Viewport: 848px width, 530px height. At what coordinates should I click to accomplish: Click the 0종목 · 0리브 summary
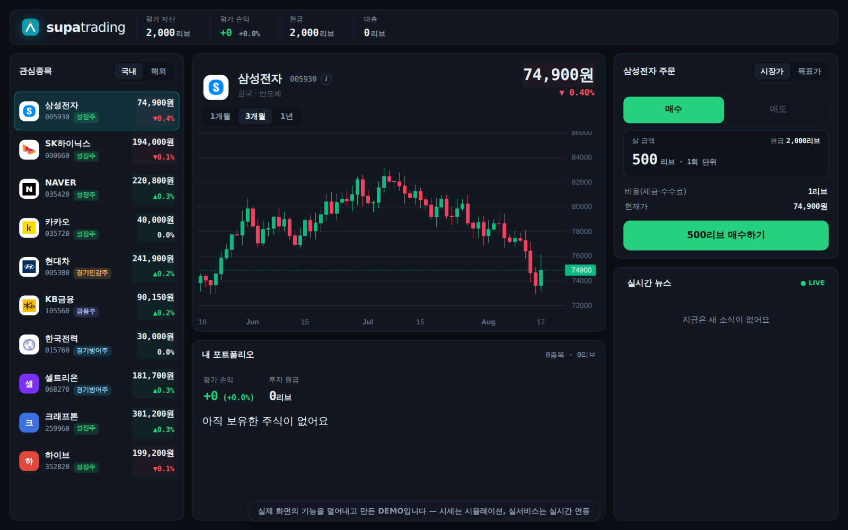click(x=571, y=355)
